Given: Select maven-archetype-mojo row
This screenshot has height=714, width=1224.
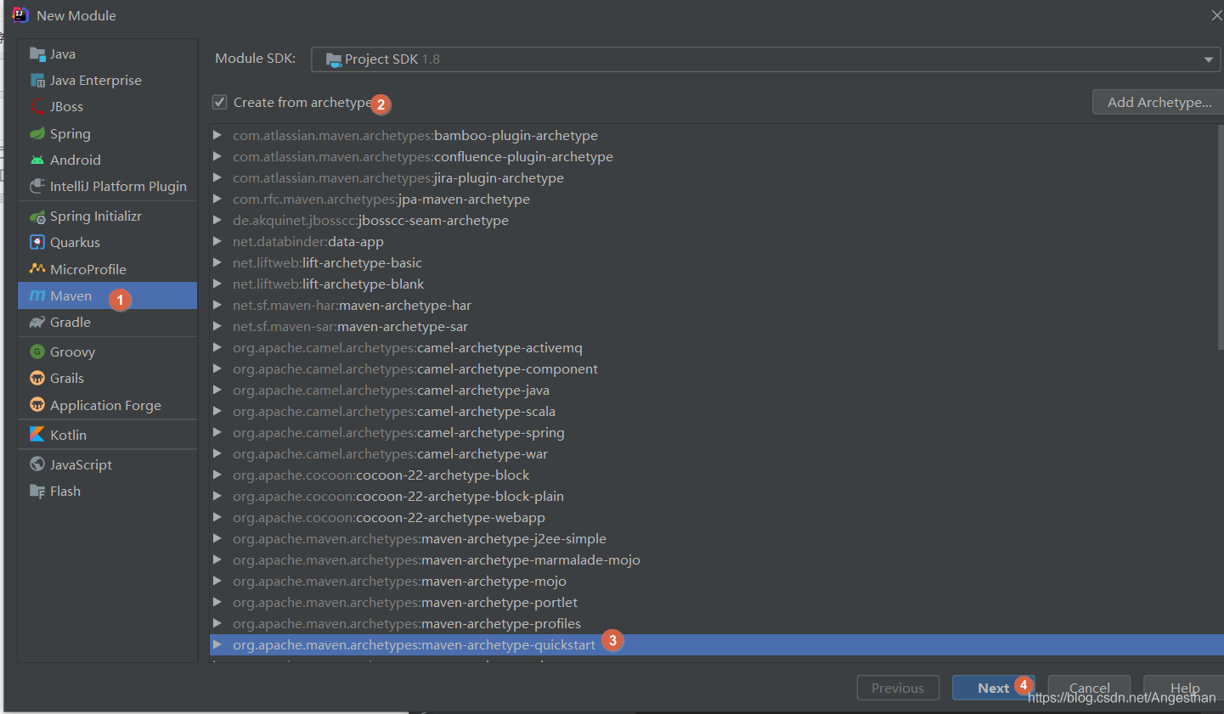Looking at the screenshot, I should (714, 581).
